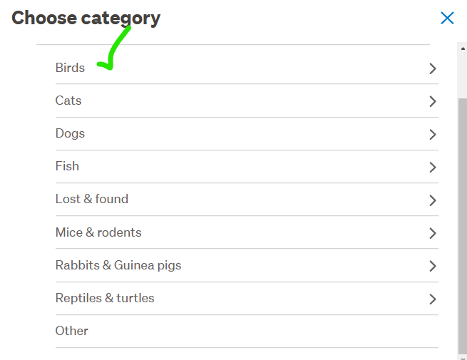This screenshot has width=467, height=360.
Task: Click the Mice & rodents arrow icon
Action: point(432,232)
